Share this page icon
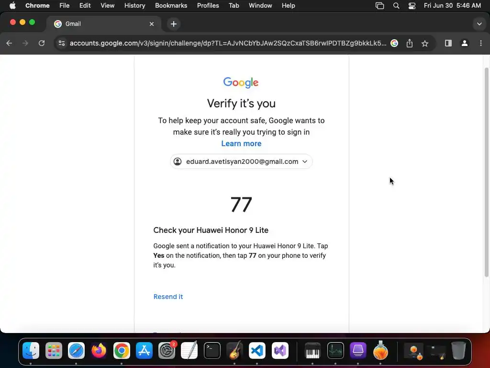The width and height of the screenshot is (490, 368). 410,43
